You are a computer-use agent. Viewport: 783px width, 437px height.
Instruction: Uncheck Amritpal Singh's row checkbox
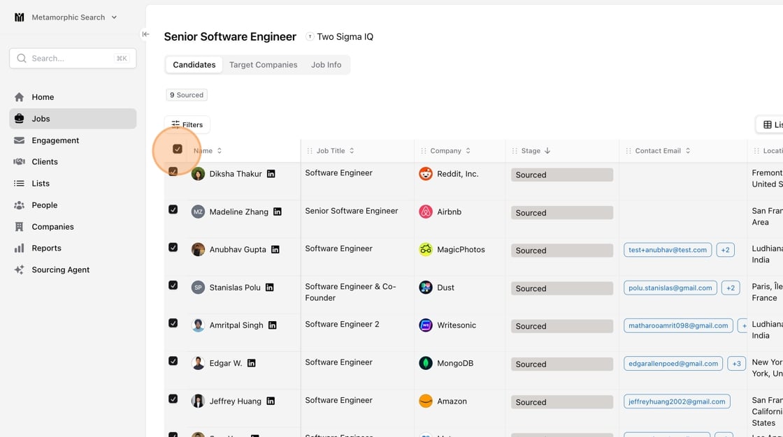[x=173, y=323]
